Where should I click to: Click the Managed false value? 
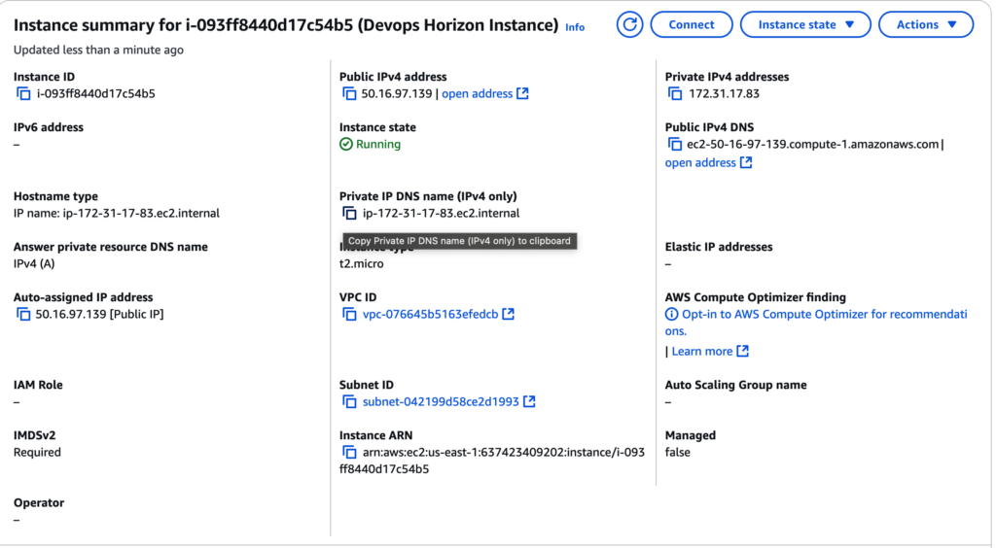click(677, 452)
